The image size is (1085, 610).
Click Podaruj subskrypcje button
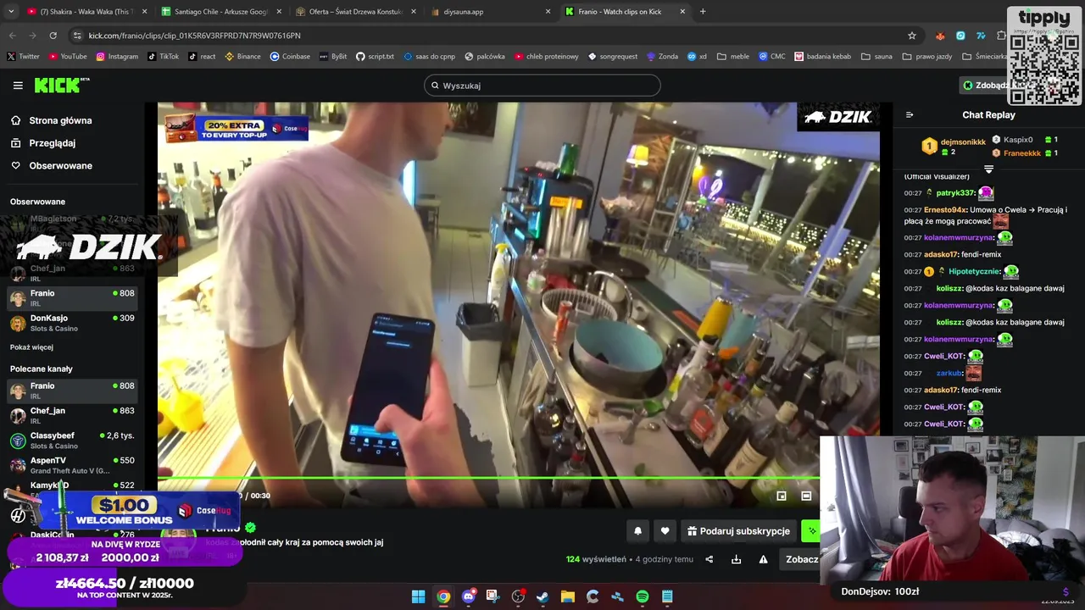pos(738,531)
